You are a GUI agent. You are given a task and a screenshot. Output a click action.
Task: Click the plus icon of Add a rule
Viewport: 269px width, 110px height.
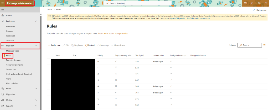[49, 45]
